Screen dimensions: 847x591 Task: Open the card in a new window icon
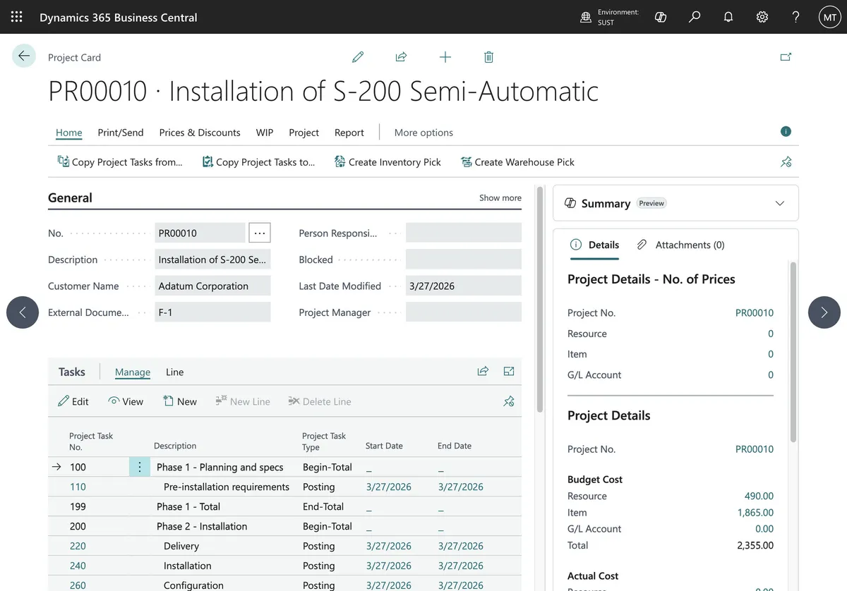786,57
